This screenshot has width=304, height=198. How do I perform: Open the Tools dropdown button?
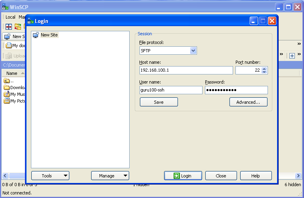pyautogui.click(x=50, y=176)
